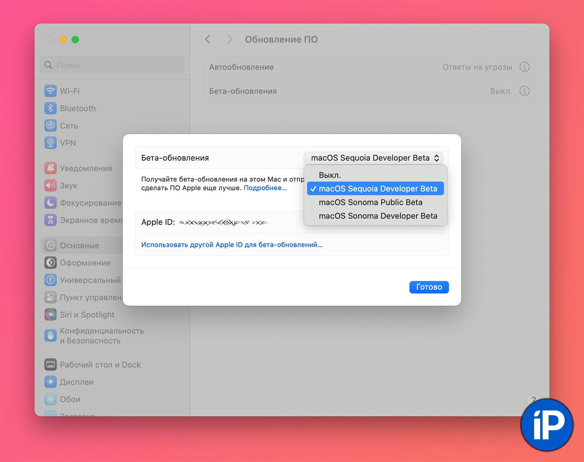Click the Экранное время hourglass icon
Viewport: 584px width, 462px height.
(50, 220)
